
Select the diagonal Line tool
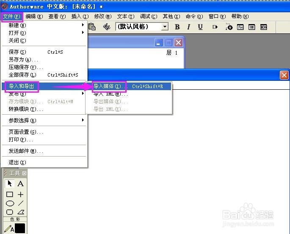[x=21, y=203]
